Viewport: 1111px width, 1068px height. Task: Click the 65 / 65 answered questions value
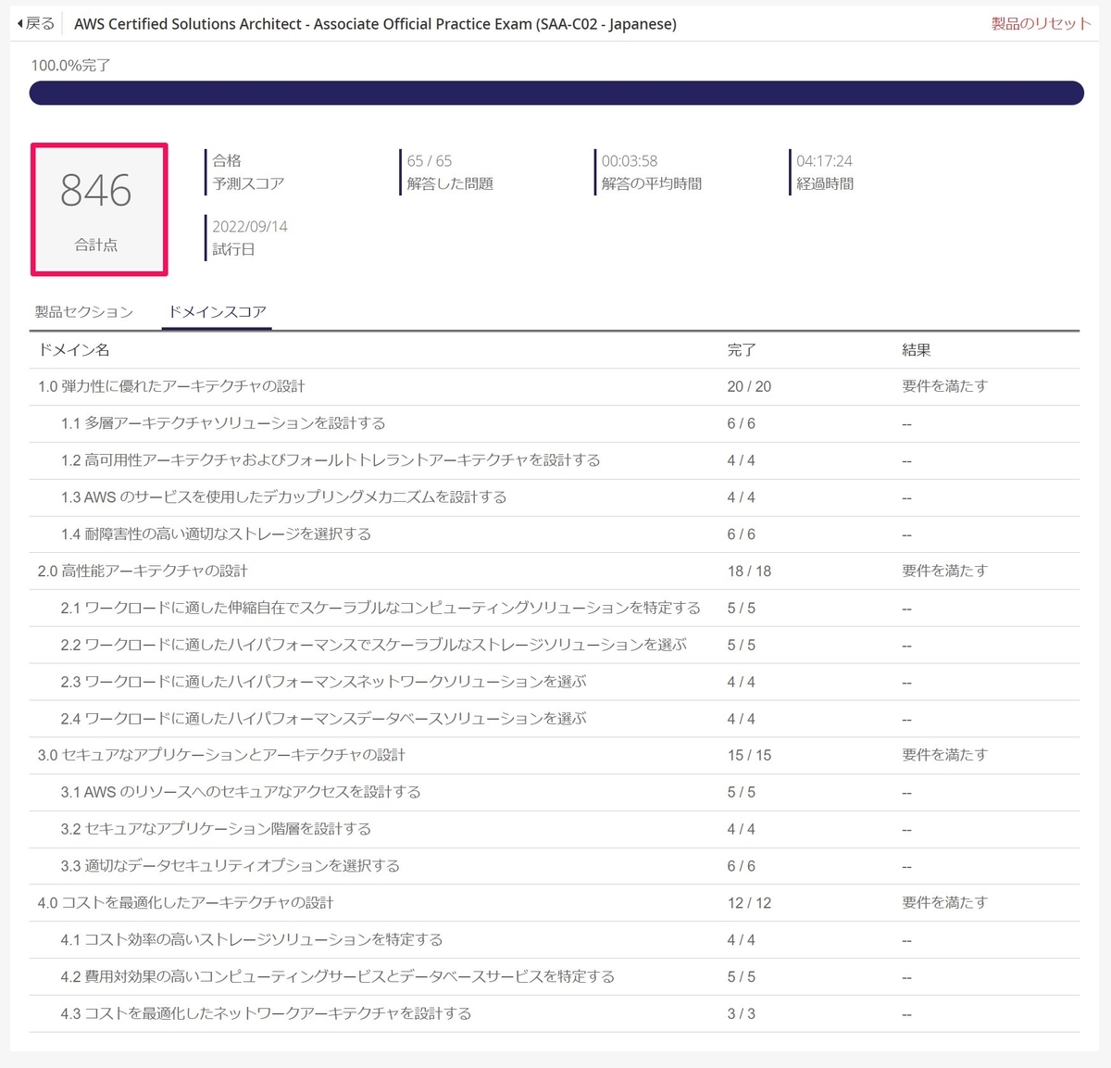[430, 161]
